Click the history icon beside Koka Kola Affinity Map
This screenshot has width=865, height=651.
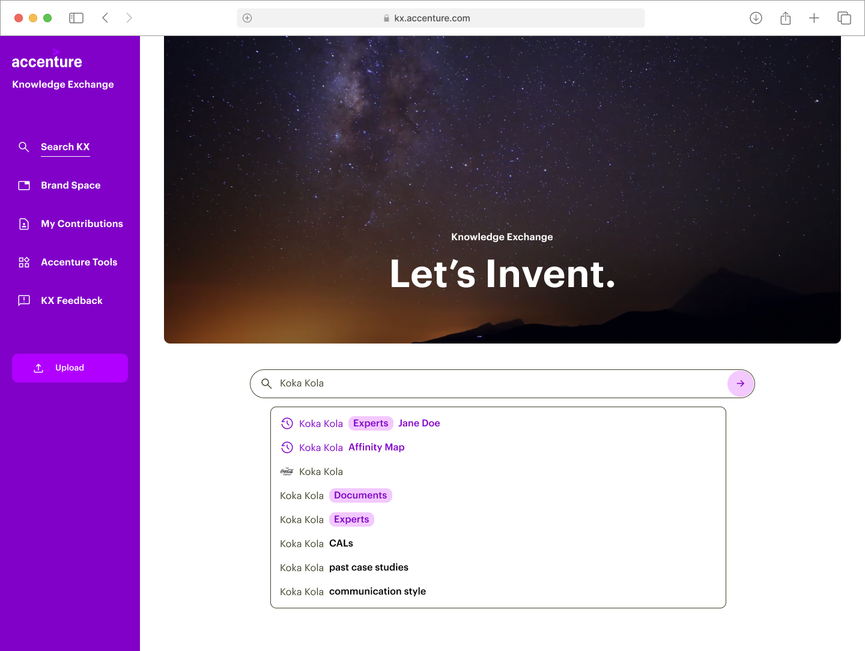[x=287, y=447]
